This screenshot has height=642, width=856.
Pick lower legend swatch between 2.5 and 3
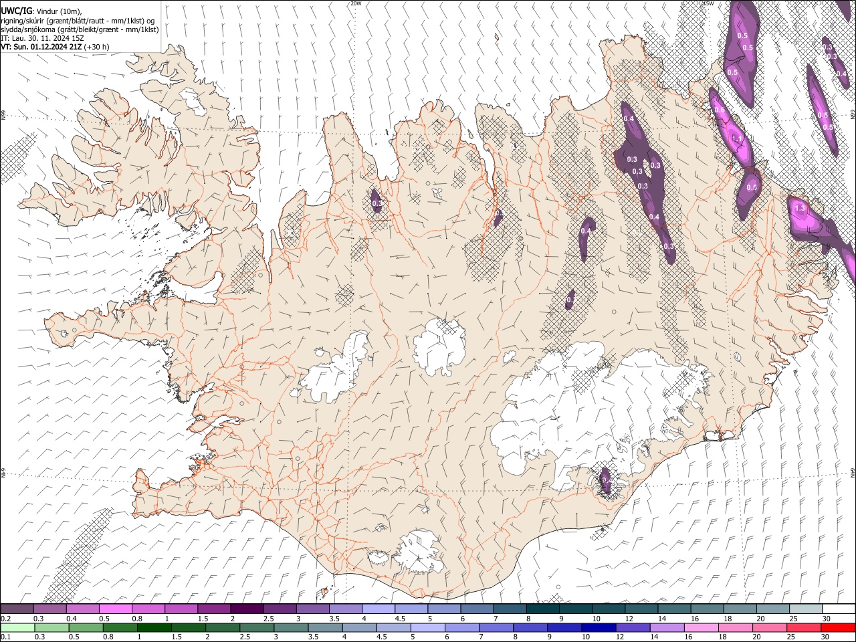[256, 627]
